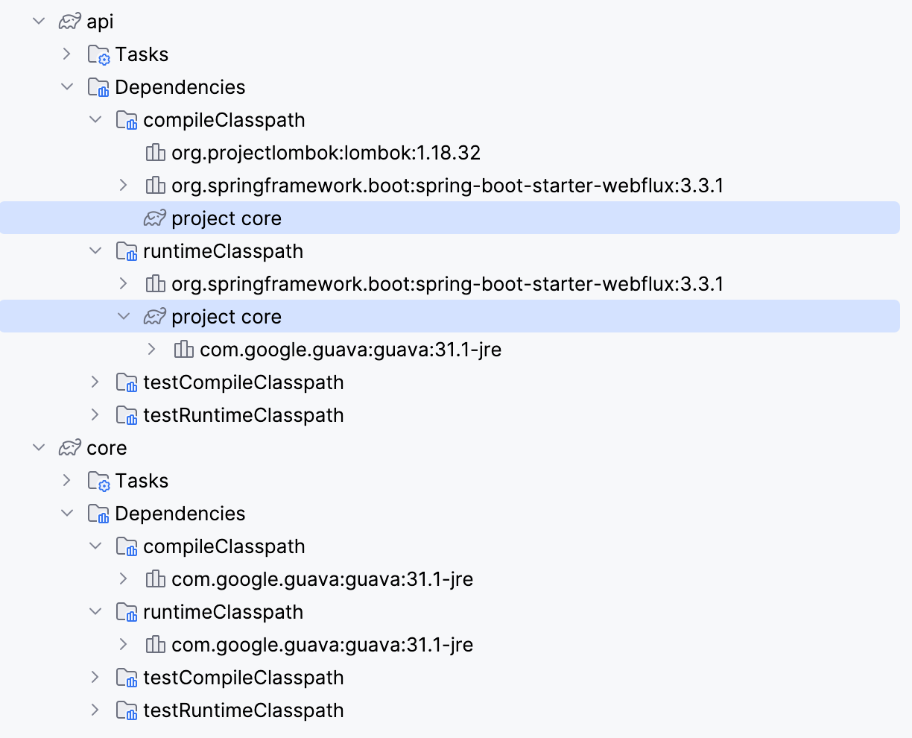Select guava:31.1-jre text in core runtimeClasspath

[x=322, y=645]
